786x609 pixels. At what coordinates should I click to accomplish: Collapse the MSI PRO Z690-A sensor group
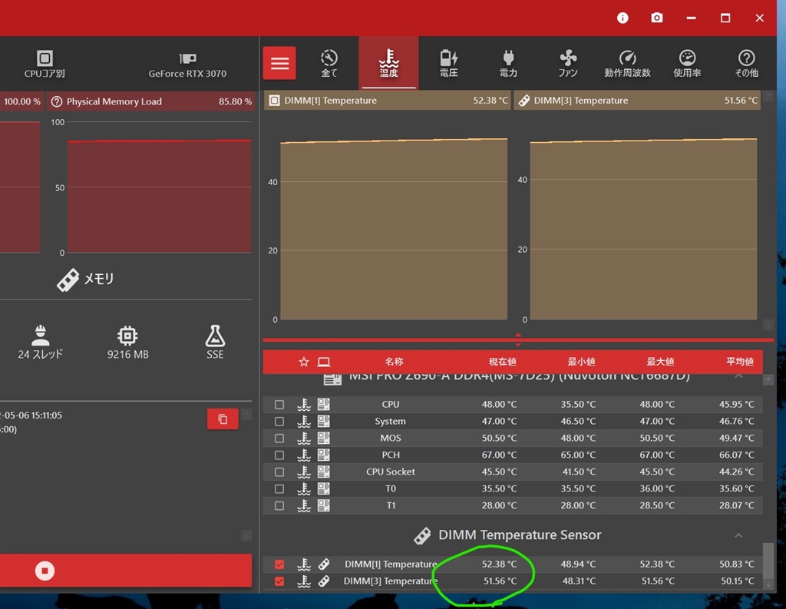click(x=738, y=376)
